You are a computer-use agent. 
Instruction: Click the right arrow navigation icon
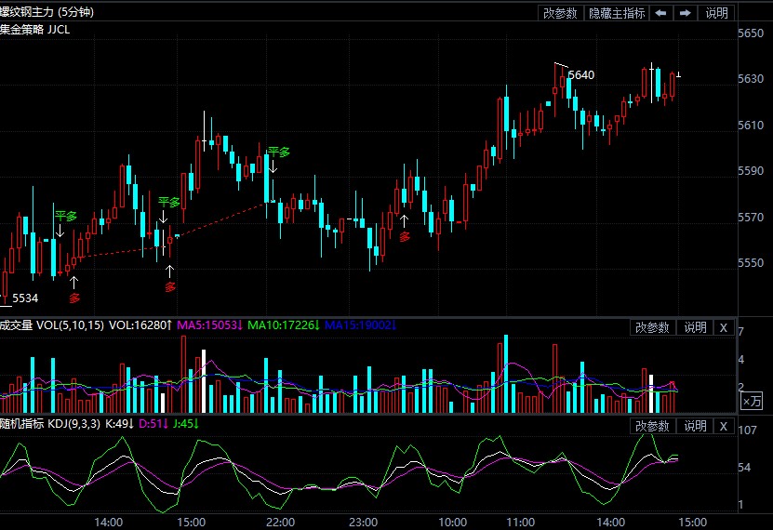[685, 13]
